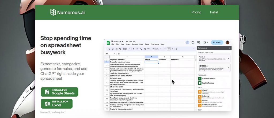274x118 pixels.
Task: Click the formula bar fx icon
Action: pyautogui.click(x=119, y=54)
